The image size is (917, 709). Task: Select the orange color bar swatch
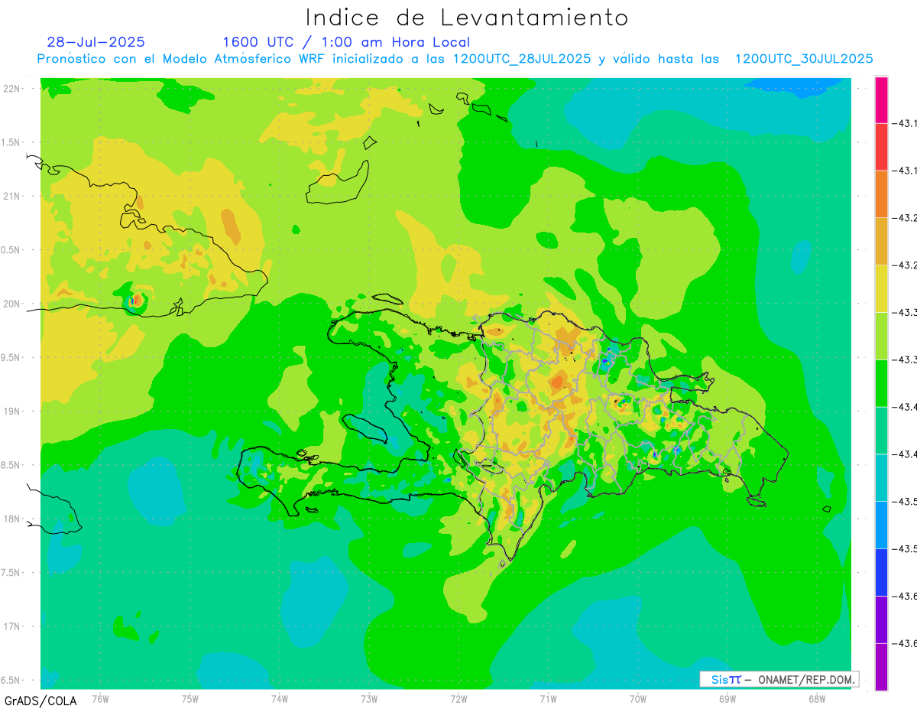881,194
